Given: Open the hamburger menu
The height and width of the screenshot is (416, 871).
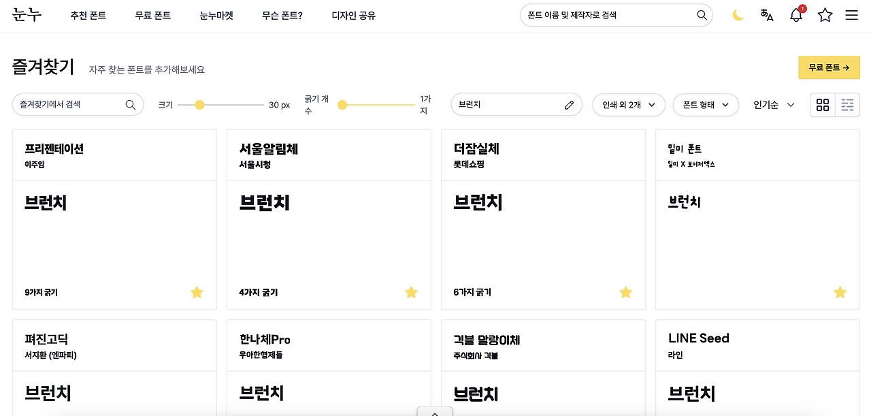Looking at the screenshot, I should pyautogui.click(x=851, y=15).
